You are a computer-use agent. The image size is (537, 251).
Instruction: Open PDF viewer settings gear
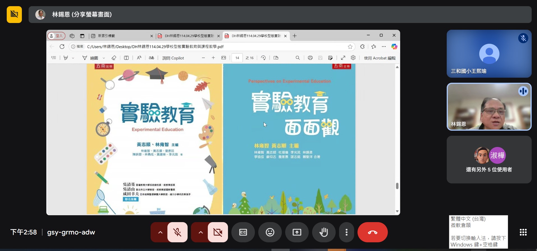353,57
